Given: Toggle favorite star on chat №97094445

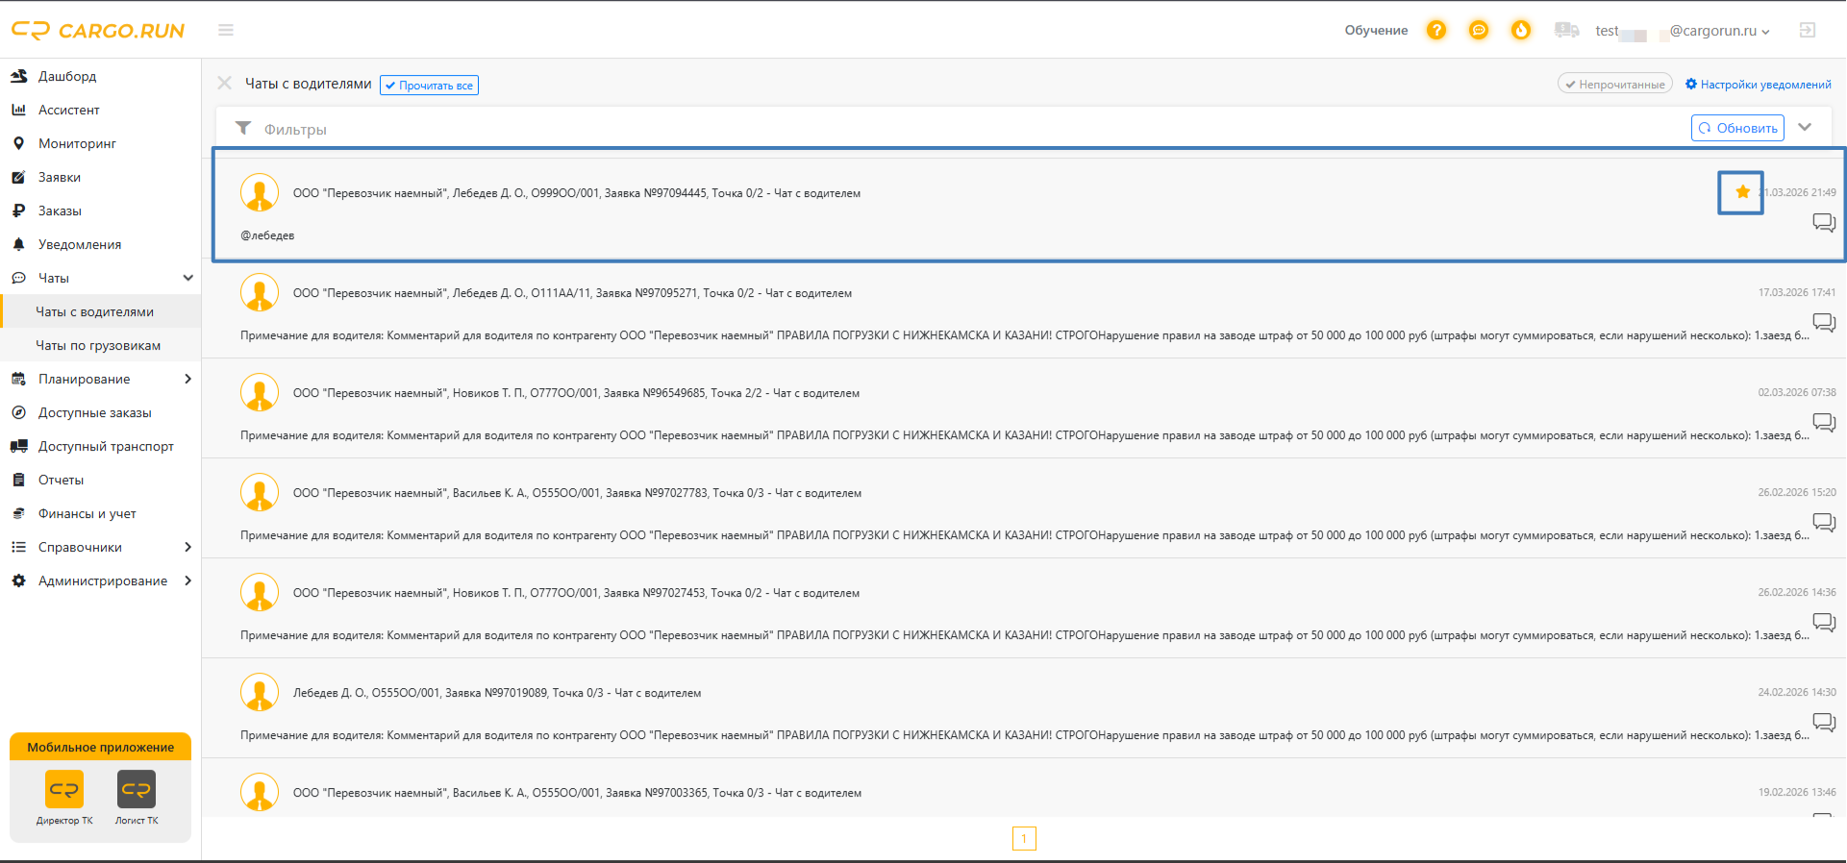Looking at the screenshot, I should point(1742,192).
